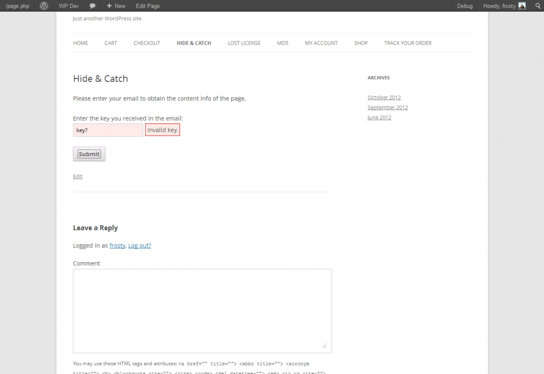Open the New content menu
Viewport: 544px width, 374px height.
[116, 6]
